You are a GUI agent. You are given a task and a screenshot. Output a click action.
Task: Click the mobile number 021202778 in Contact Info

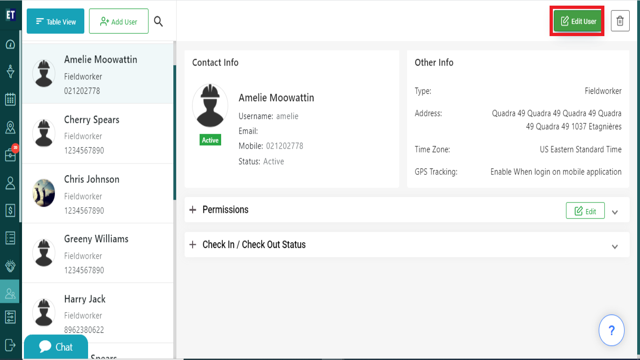coord(284,146)
